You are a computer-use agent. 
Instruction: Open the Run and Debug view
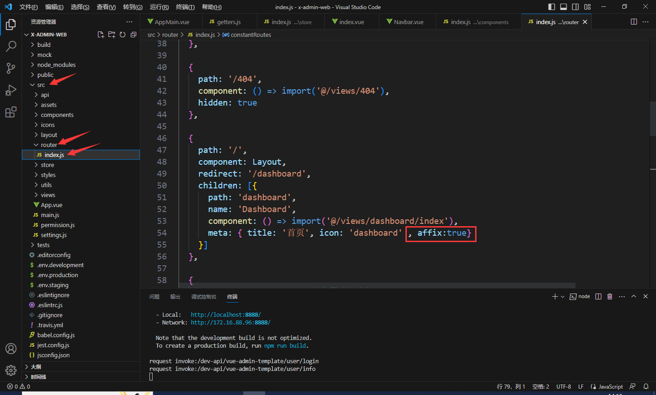tap(11, 90)
